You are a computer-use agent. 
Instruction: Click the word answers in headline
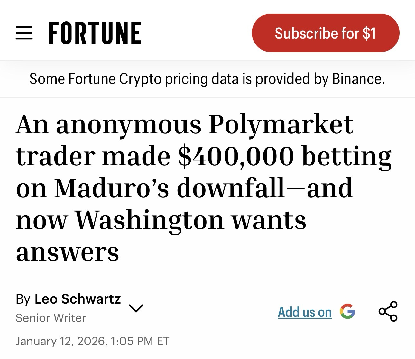point(68,252)
